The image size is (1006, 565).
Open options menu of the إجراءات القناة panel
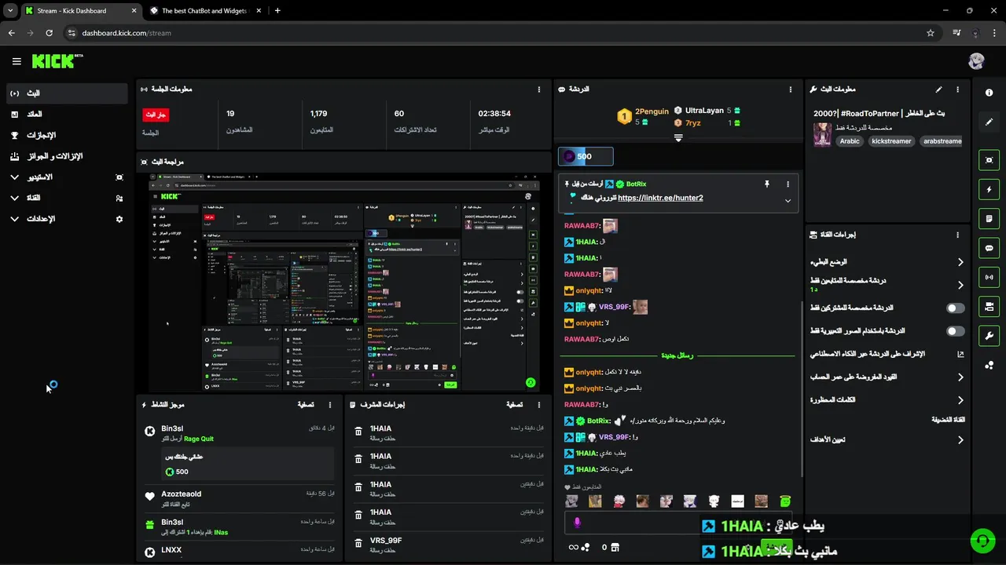click(957, 235)
